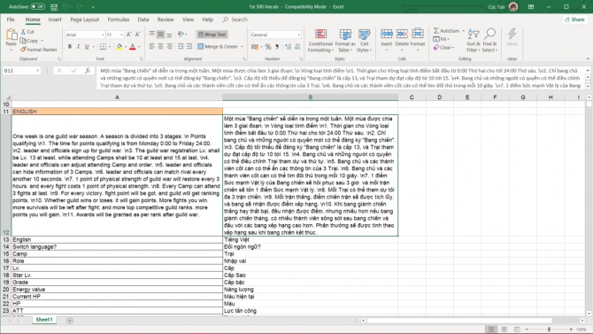This screenshot has width=593, height=334.
Task: Toggle Italic formatting
Action: [x=78, y=47]
